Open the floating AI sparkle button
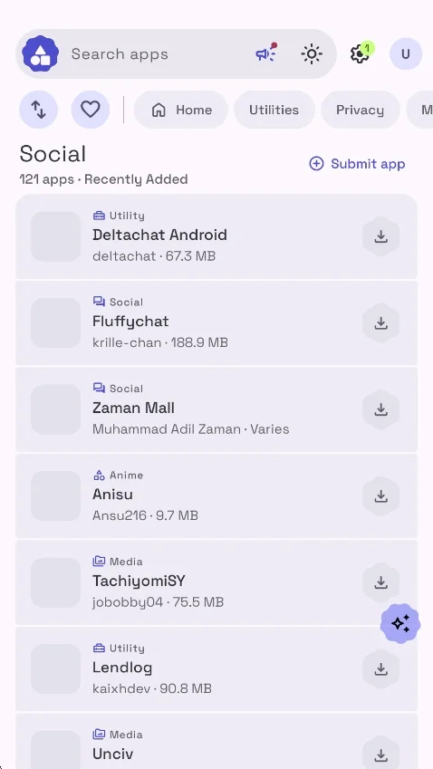This screenshot has width=433, height=769. 400,623
